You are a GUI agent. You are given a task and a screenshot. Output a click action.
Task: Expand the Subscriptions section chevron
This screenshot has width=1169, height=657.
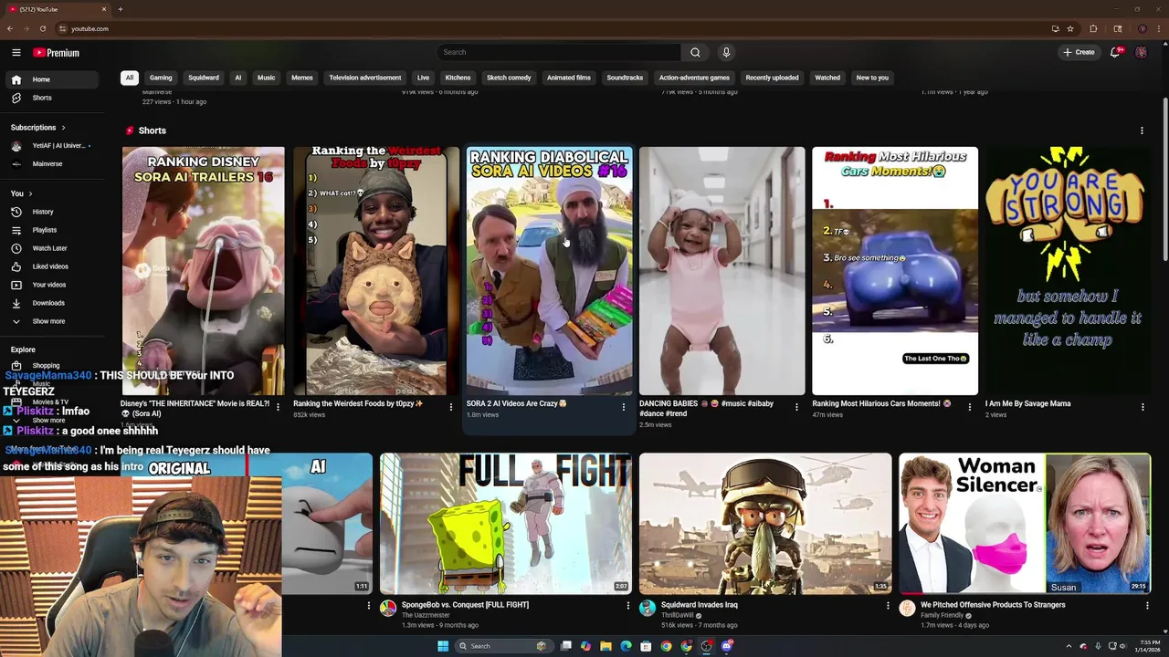63,128
